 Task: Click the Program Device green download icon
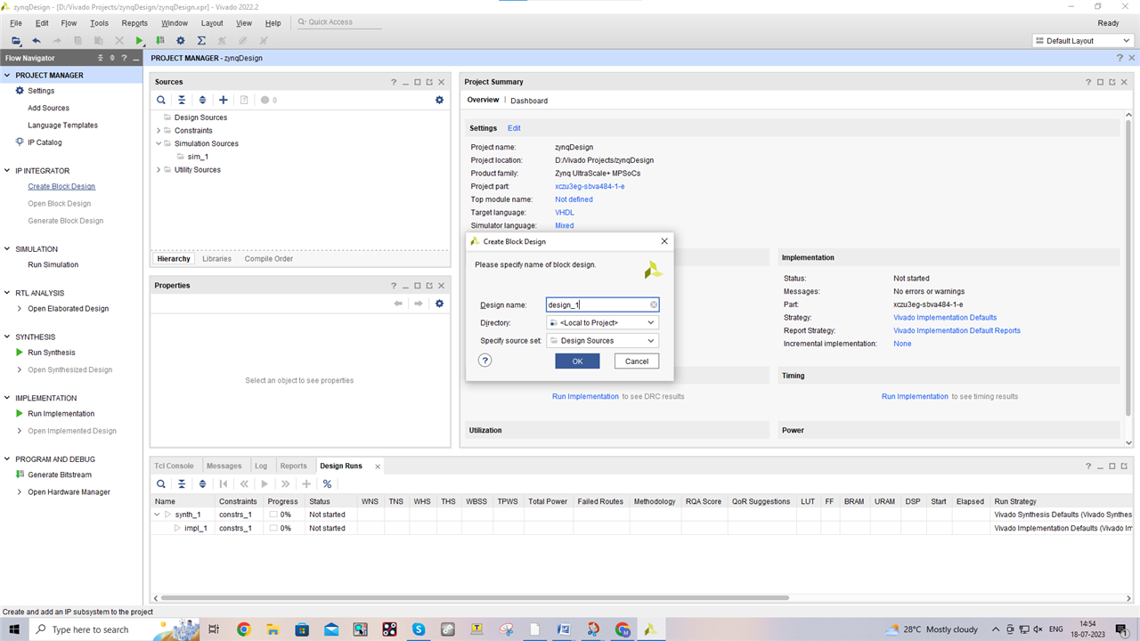160,41
